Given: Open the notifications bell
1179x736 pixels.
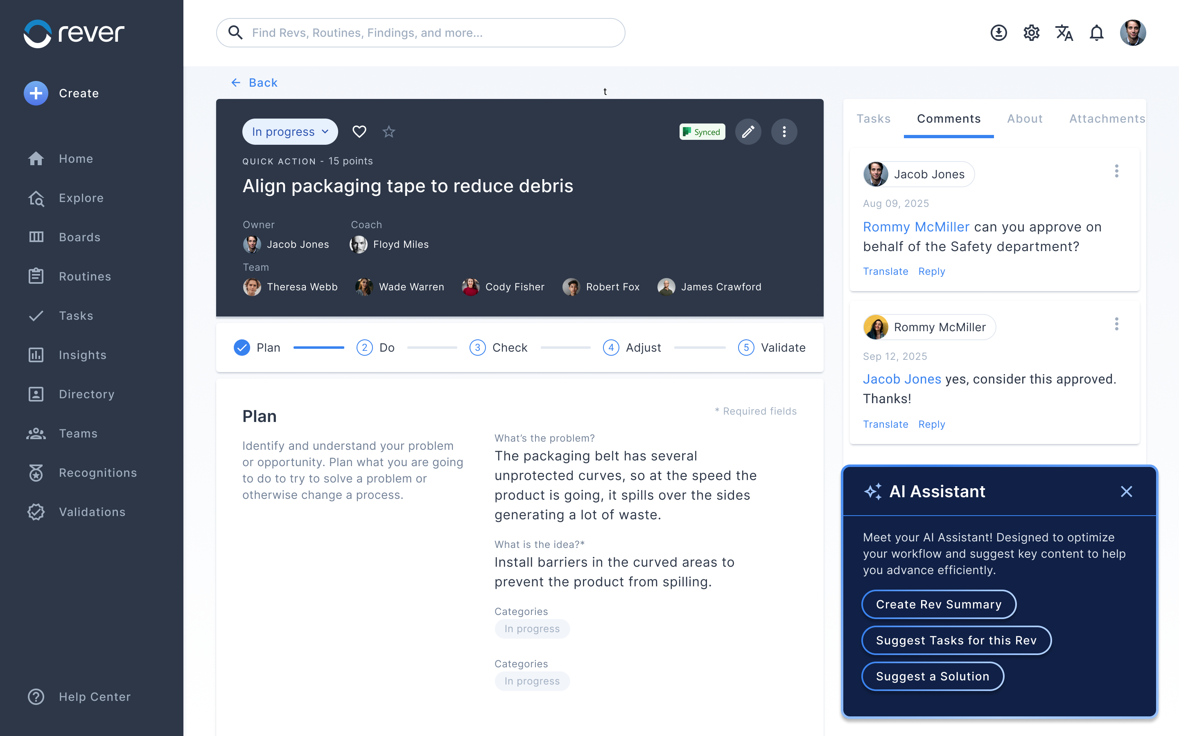Looking at the screenshot, I should click(1096, 33).
